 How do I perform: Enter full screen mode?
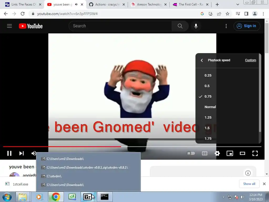(255, 153)
